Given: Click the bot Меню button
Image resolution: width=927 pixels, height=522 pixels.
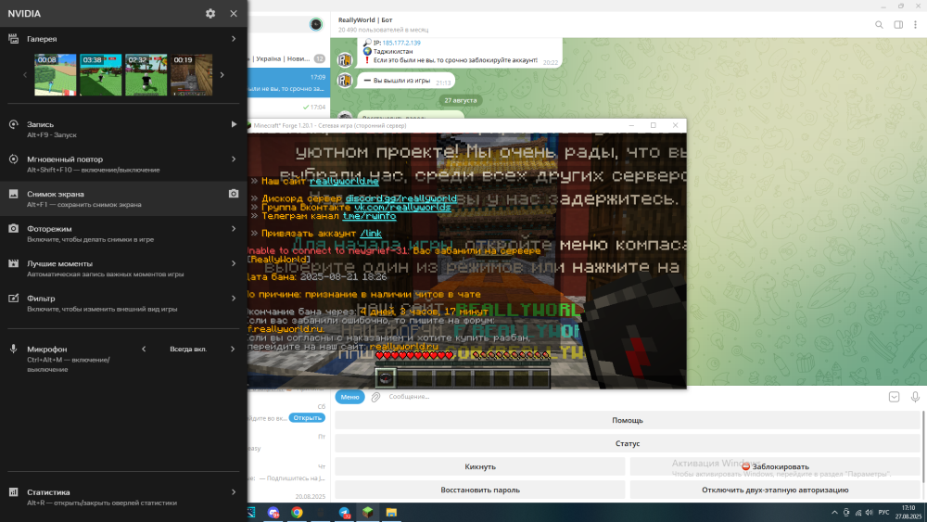Looking at the screenshot, I should 349,397.
